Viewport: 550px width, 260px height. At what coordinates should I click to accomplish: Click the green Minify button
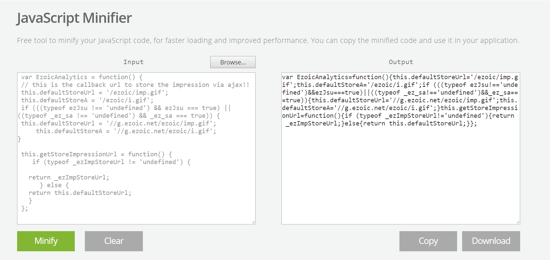46,241
